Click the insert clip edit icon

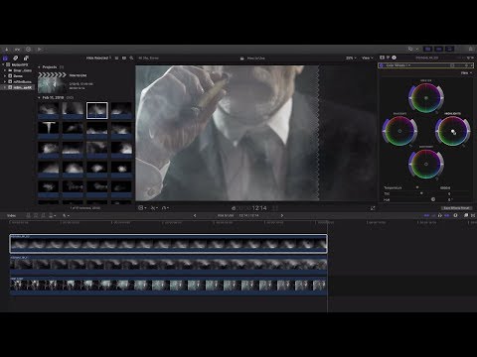point(36,215)
